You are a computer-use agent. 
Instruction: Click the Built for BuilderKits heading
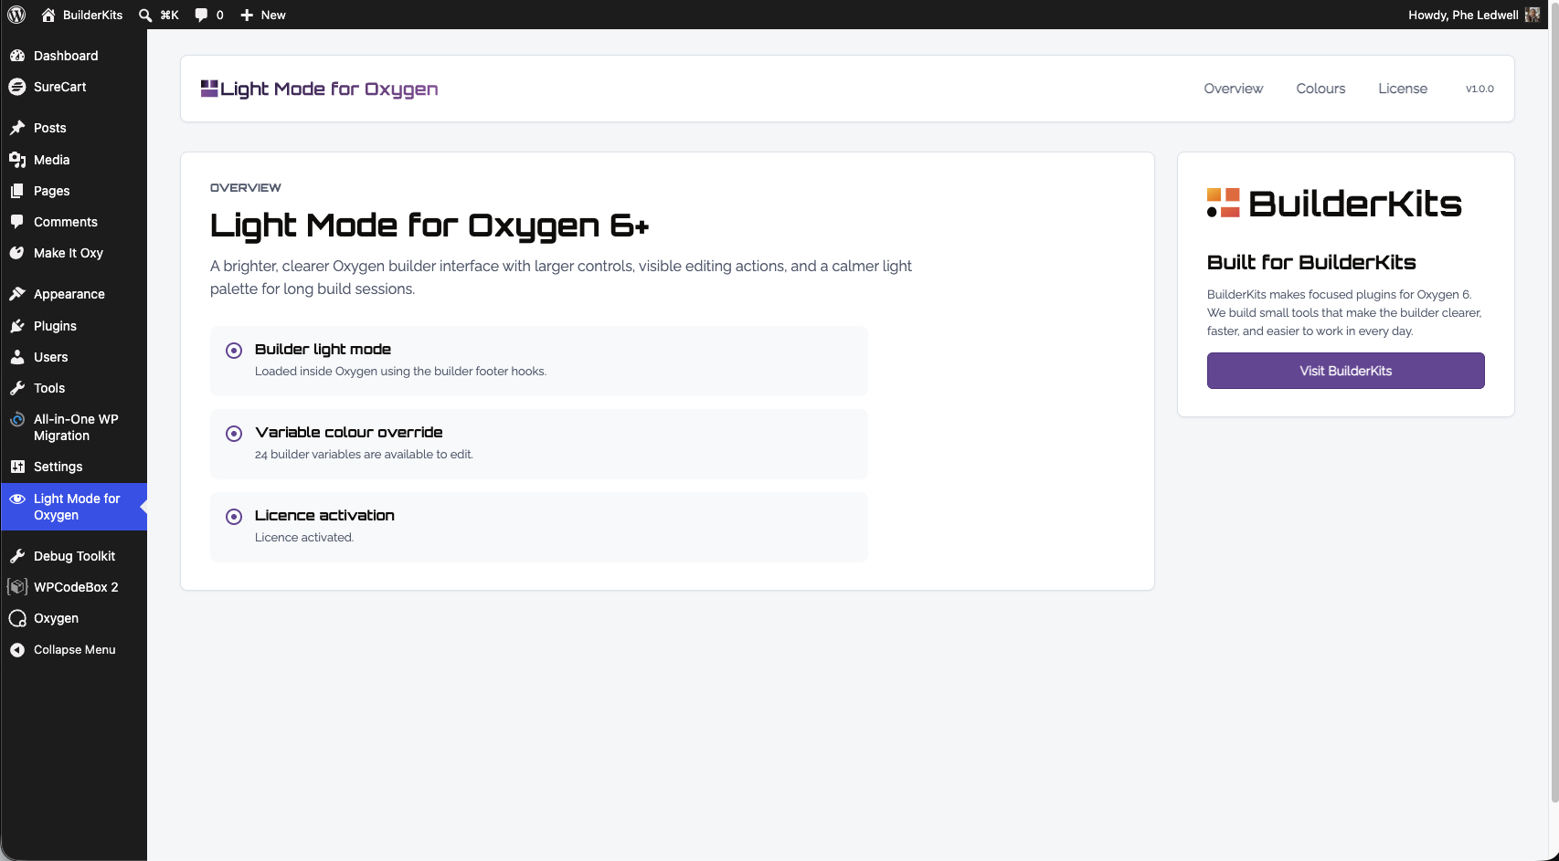[x=1311, y=262]
